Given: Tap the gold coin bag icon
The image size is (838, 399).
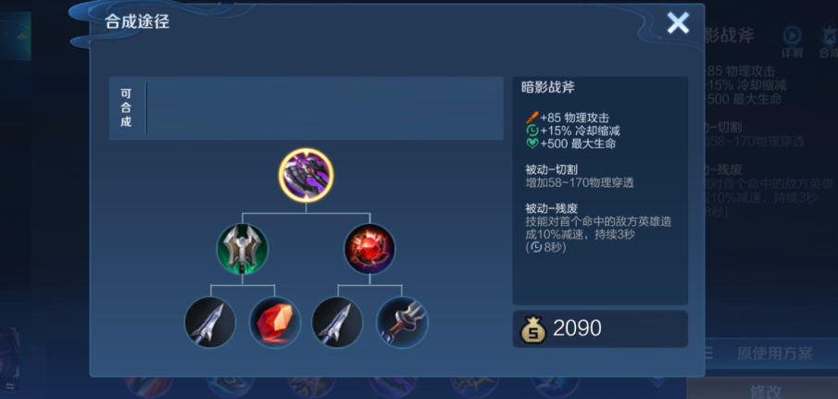Looking at the screenshot, I should coord(532,330).
